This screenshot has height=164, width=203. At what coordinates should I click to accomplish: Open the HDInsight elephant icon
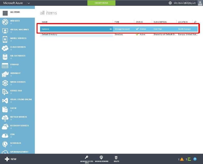click(5, 74)
